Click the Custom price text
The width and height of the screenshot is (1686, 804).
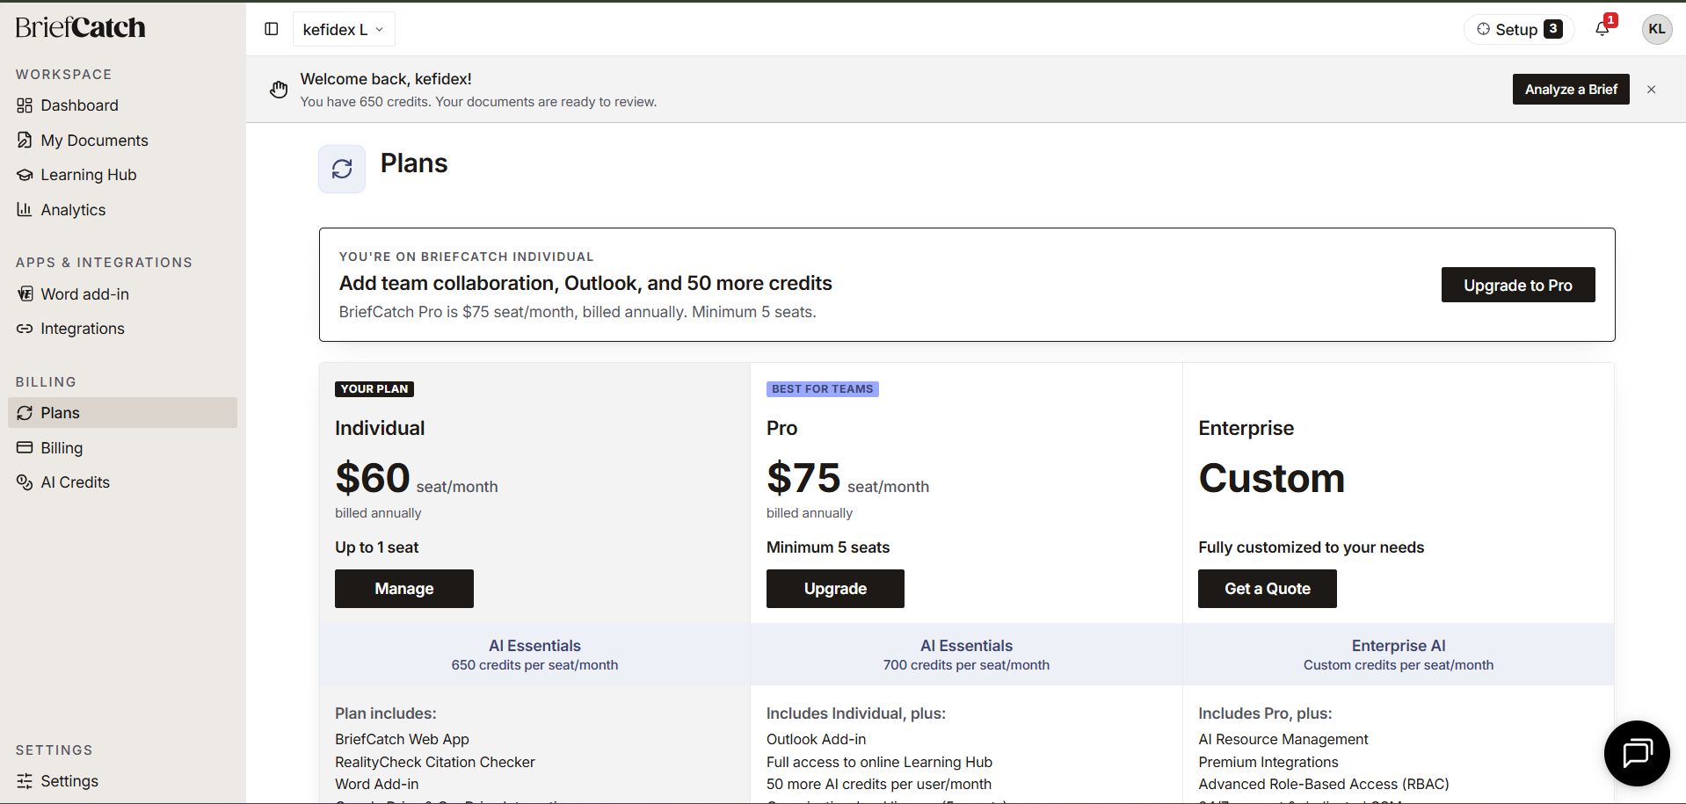pos(1272,479)
